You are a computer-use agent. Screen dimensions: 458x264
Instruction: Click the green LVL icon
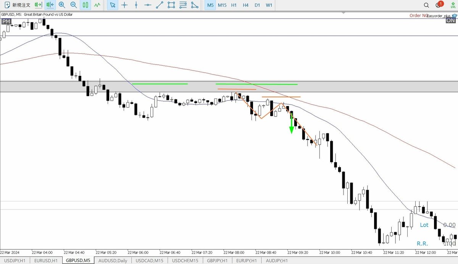453,5
